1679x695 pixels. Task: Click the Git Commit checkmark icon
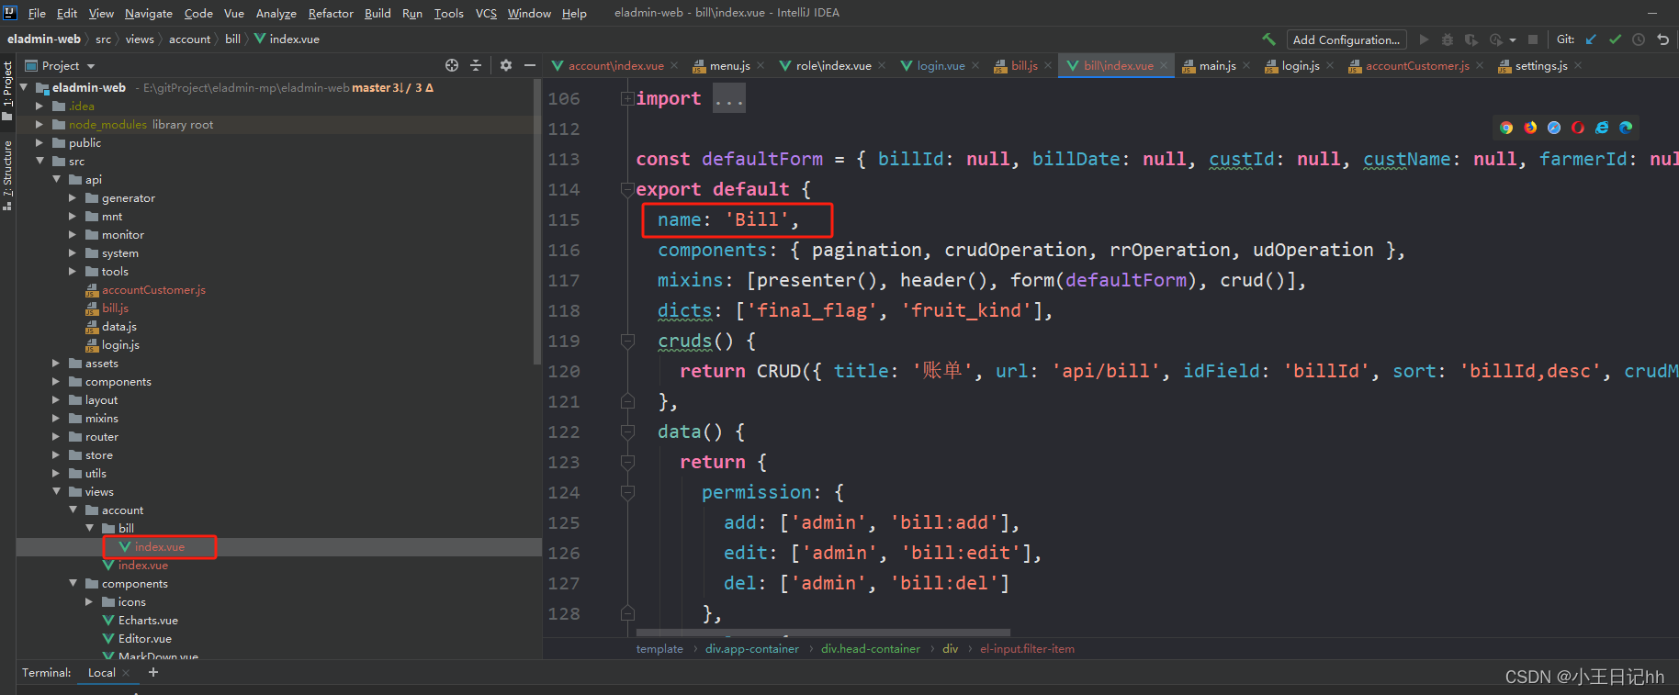1615,39
